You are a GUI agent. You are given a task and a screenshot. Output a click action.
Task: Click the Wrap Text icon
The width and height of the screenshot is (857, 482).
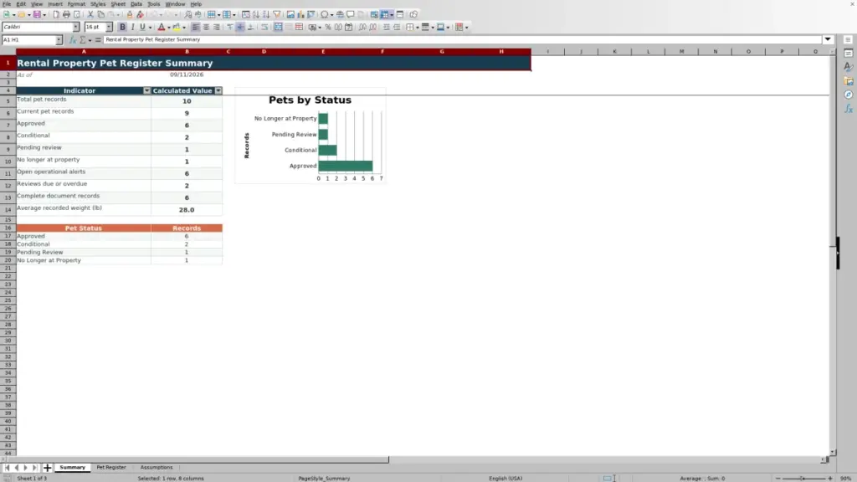(264, 27)
